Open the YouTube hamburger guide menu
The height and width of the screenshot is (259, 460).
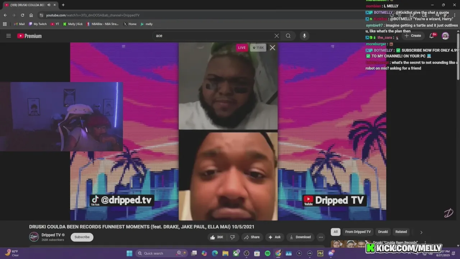click(x=9, y=36)
